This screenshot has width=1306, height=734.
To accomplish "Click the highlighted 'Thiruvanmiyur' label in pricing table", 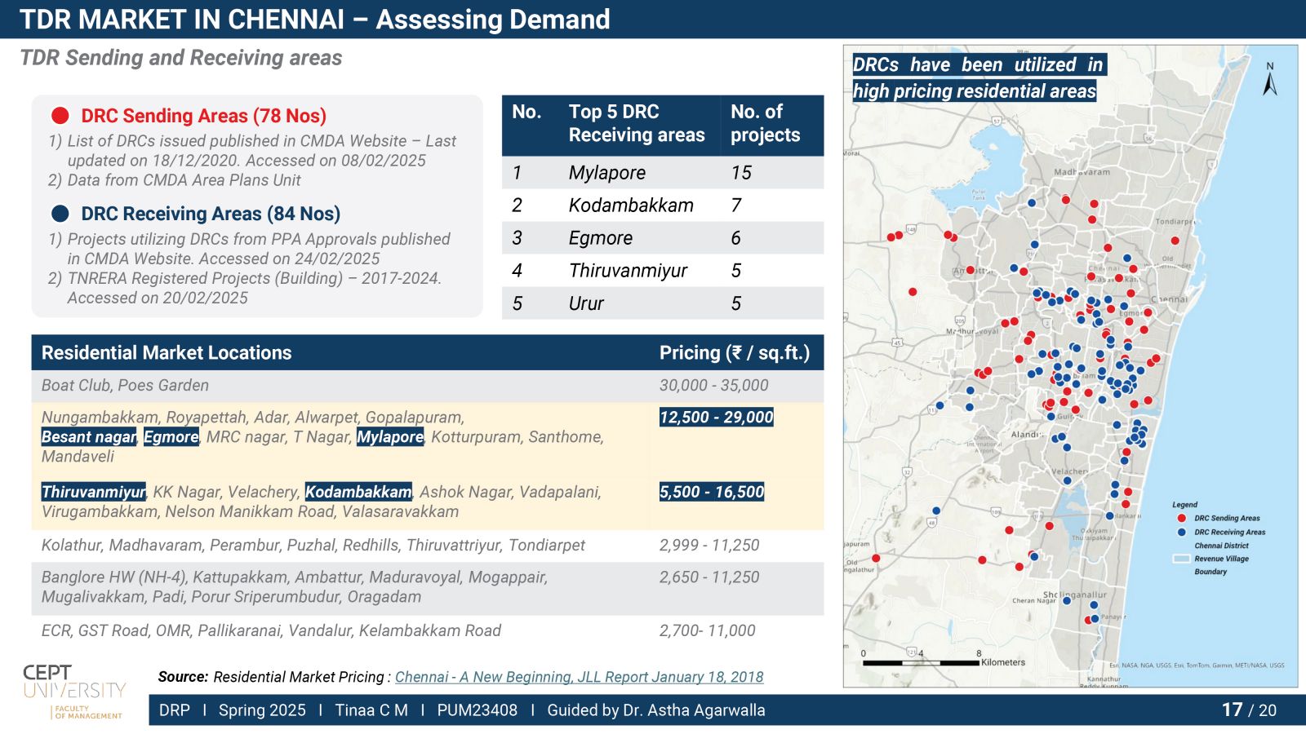I will 93,492.
